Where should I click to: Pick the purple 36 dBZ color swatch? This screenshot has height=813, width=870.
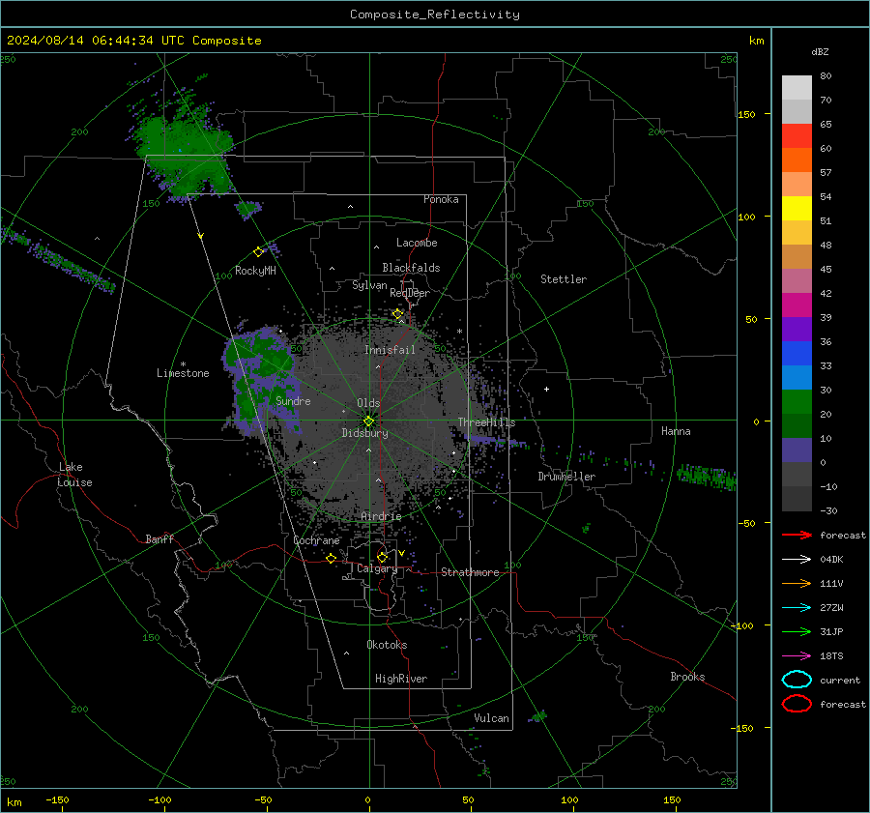[797, 329]
